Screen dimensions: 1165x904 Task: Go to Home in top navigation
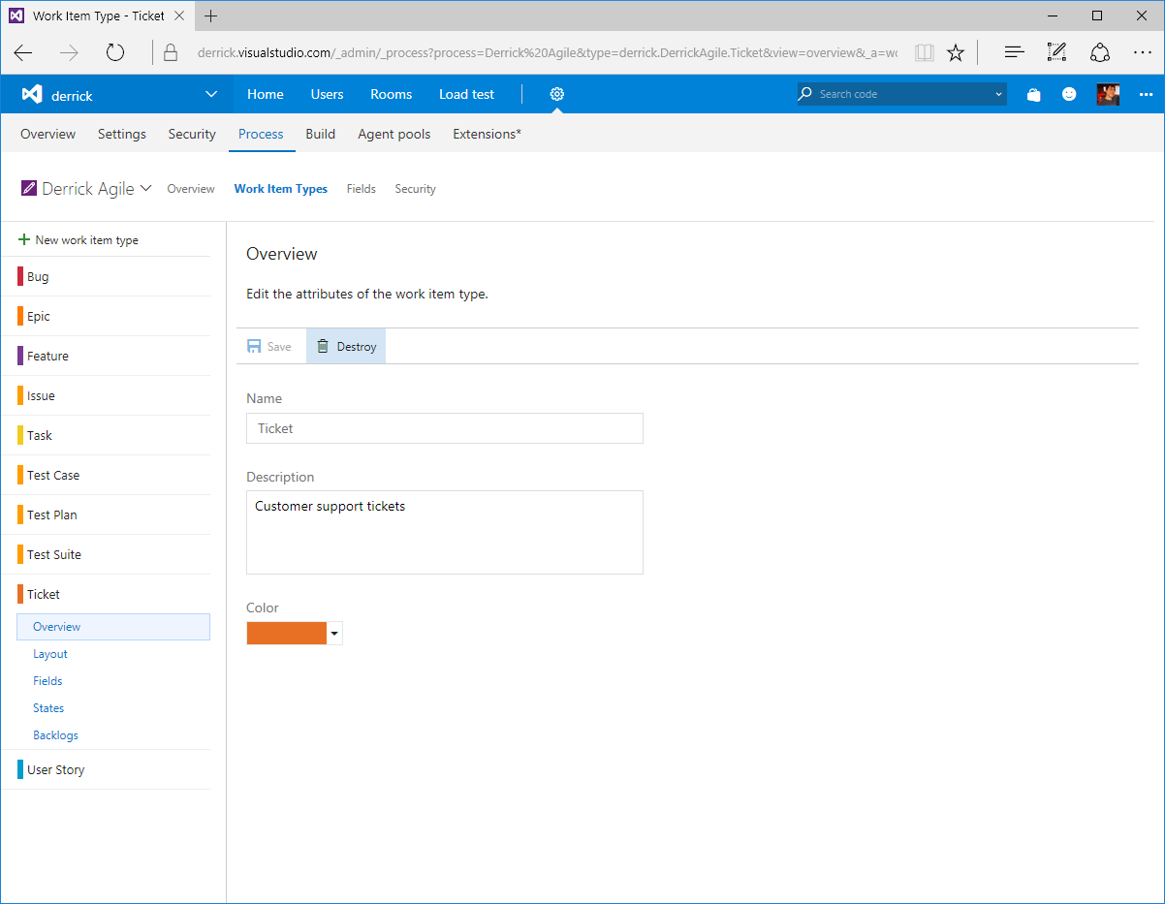tap(266, 94)
